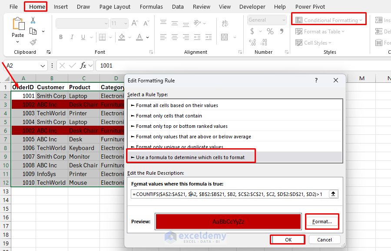Image resolution: width=391 pixels, height=251 pixels.
Task: Switch to the Data tab
Action: pos(178,7)
